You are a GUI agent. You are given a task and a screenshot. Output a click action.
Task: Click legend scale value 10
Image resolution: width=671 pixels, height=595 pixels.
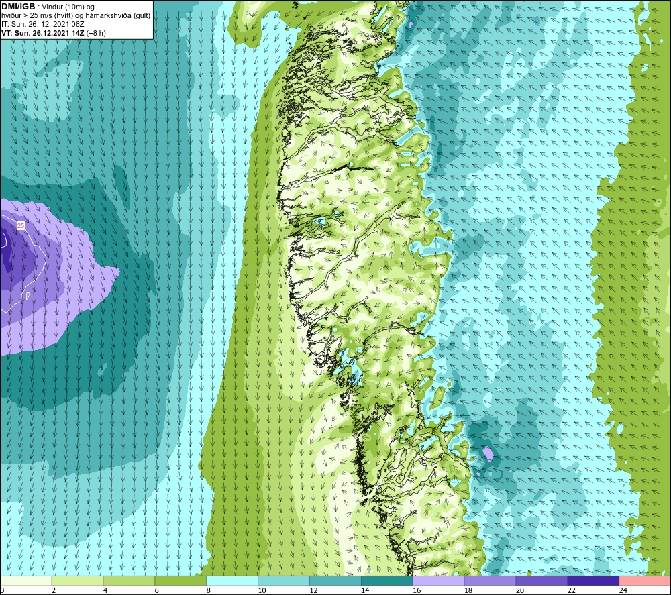click(262, 590)
